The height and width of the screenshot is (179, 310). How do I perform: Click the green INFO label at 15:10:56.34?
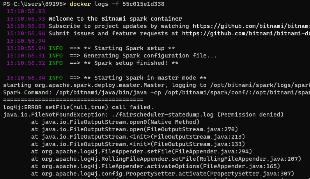click(55, 78)
